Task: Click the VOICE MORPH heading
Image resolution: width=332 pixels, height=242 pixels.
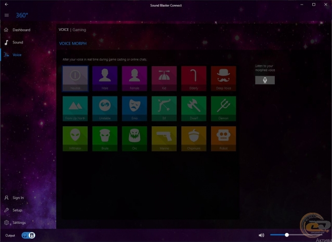Action: pos(73,43)
